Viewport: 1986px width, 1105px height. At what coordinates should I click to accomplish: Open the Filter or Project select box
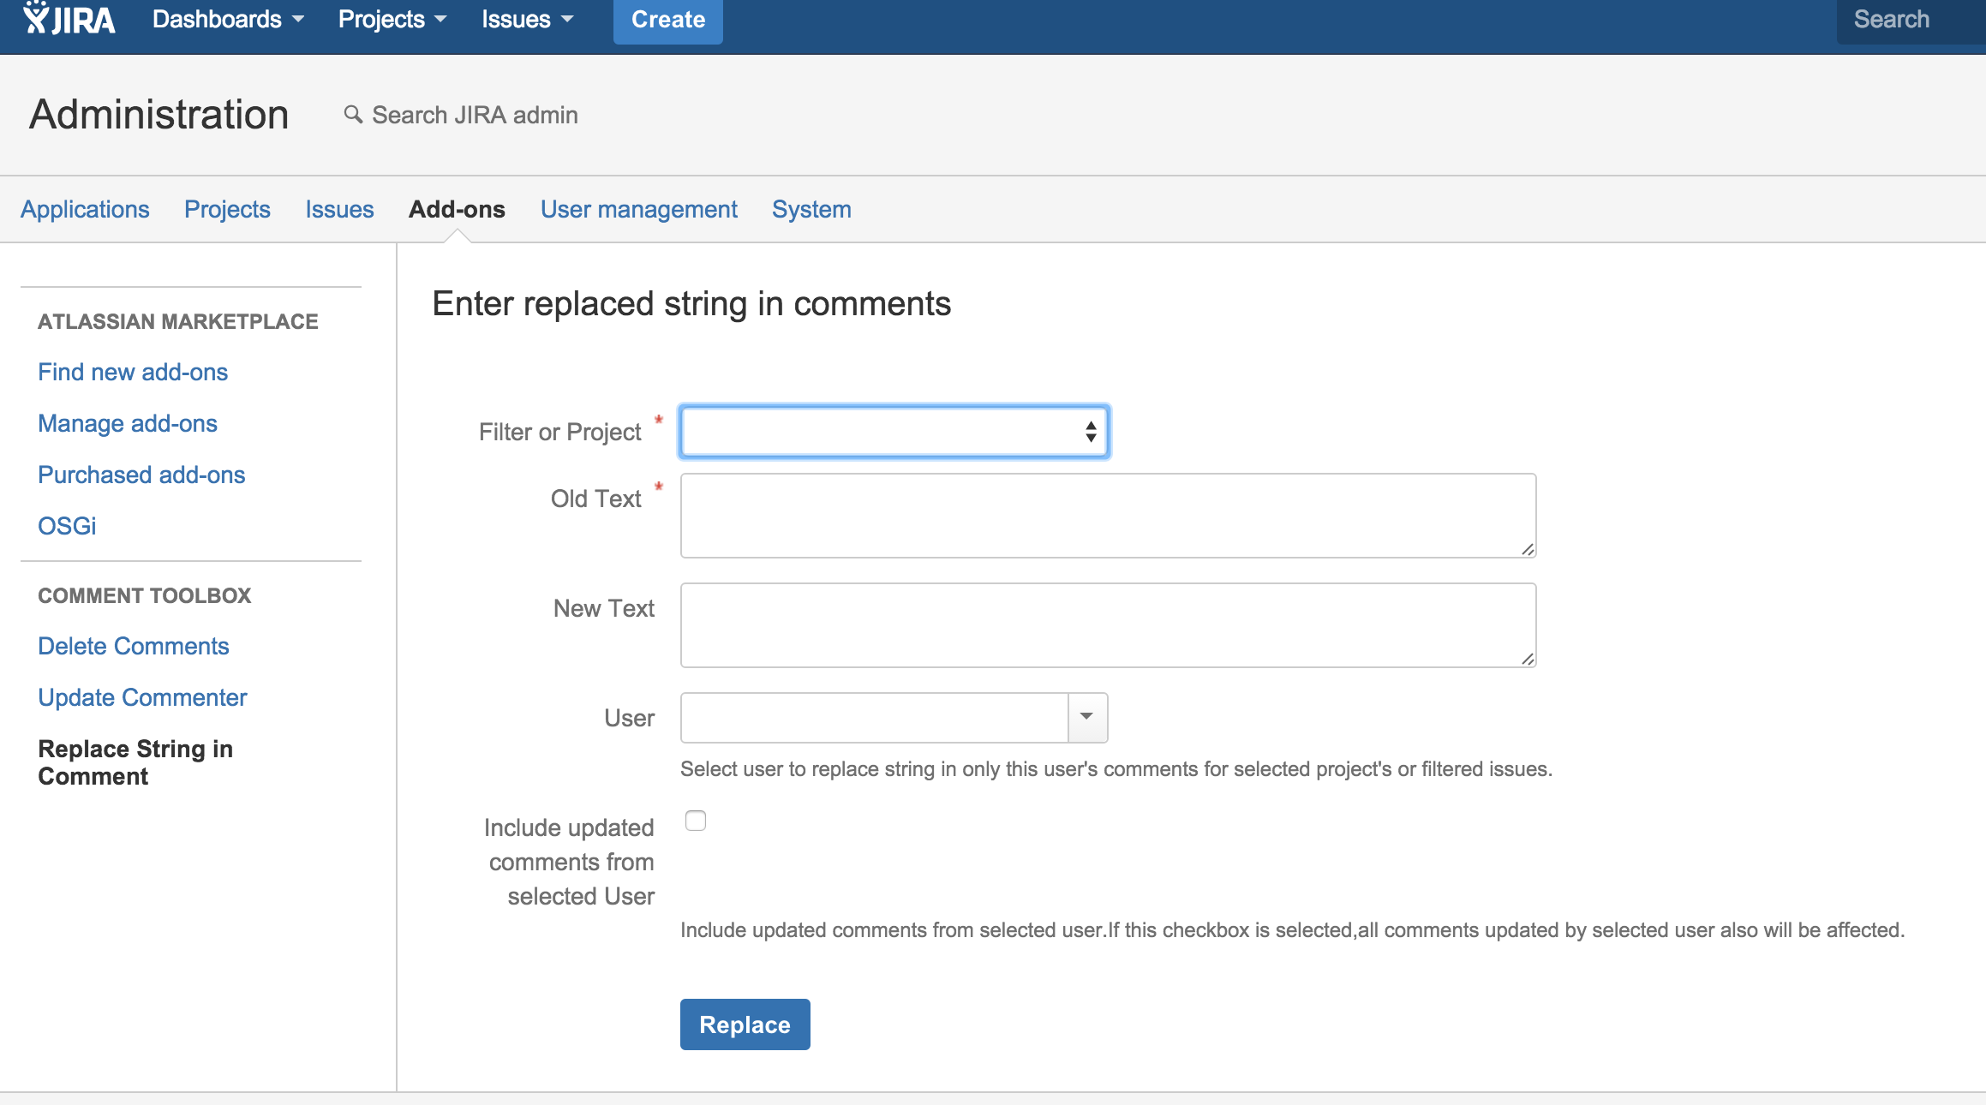[x=894, y=431]
